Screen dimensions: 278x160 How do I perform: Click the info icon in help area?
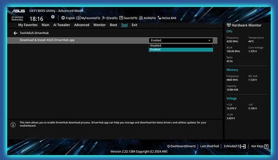[13, 125]
